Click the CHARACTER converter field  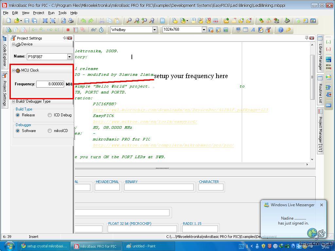[211, 187]
